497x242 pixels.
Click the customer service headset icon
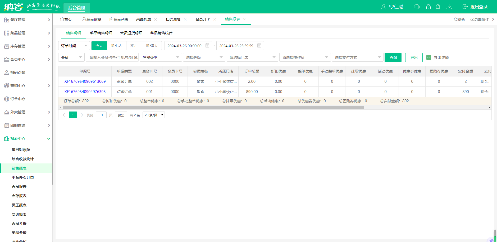tap(417, 7)
